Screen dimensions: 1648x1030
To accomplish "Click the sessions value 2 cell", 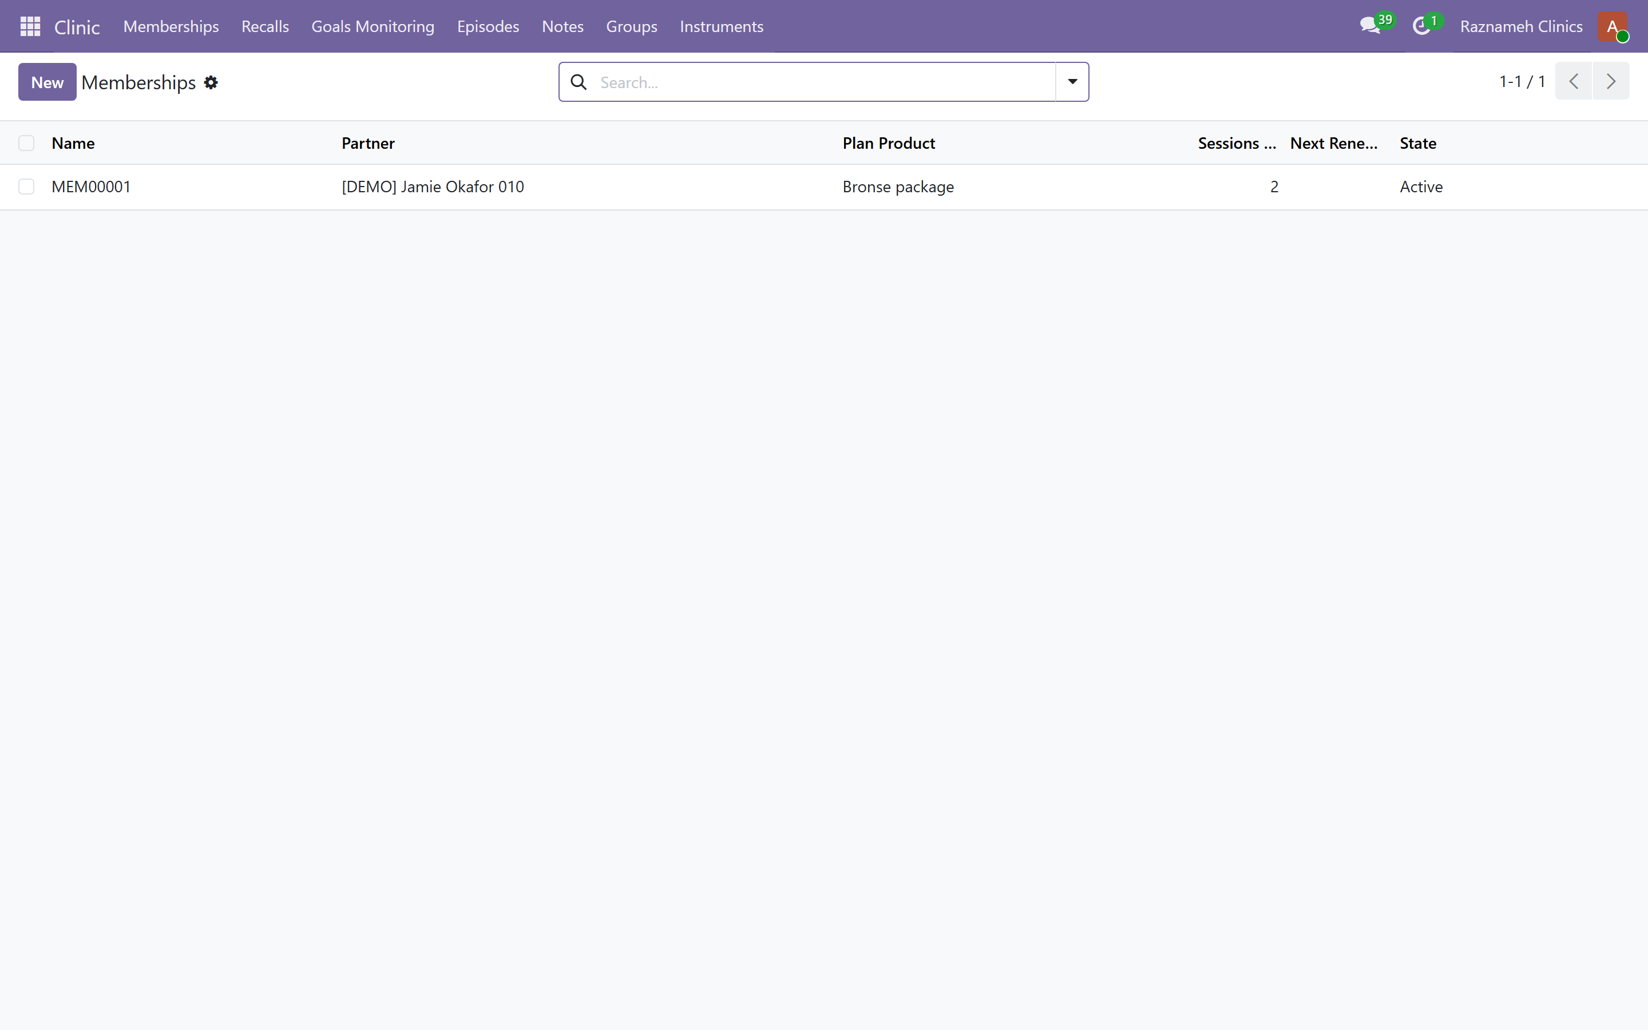I will pyautogui.click(x=1273, y=187).
